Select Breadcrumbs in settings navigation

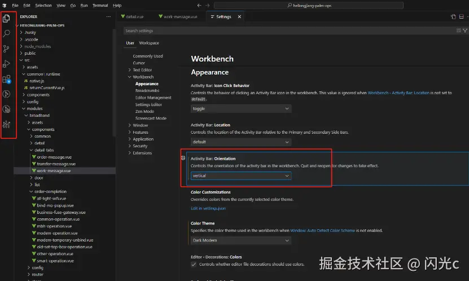(147, 91)
